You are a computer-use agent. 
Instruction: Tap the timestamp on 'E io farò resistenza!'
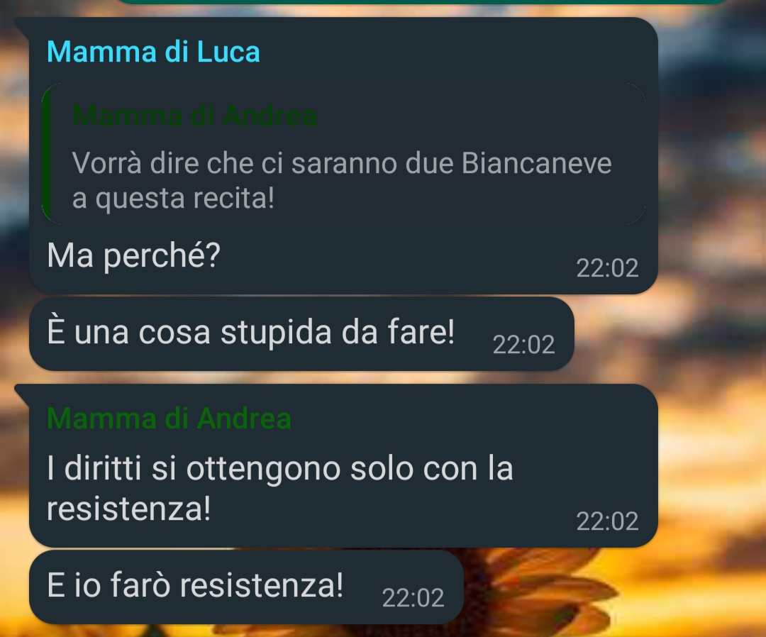pos(413,597)
